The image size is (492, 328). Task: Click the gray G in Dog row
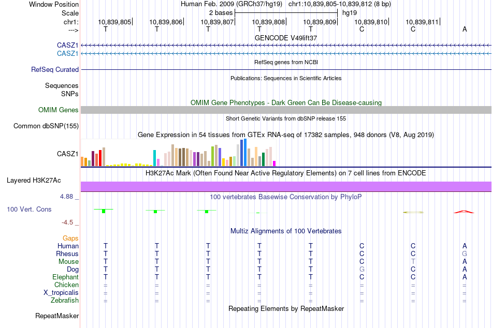point(362,269)
